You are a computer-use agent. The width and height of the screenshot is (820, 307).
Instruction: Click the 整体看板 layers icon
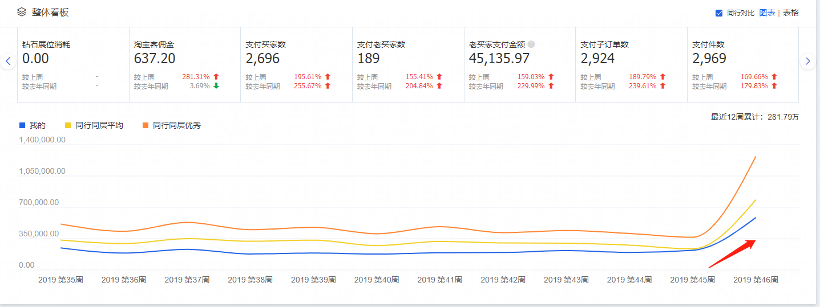22,12
